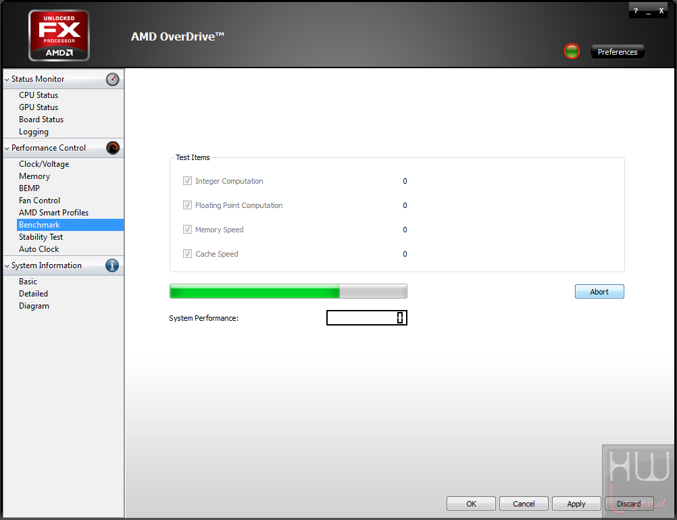Click the green status indicator light
Screen dimensions: 677x520
point(572,51)
